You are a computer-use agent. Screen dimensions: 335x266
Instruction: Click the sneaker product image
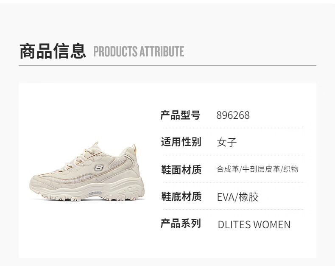(x=87, y=171)
